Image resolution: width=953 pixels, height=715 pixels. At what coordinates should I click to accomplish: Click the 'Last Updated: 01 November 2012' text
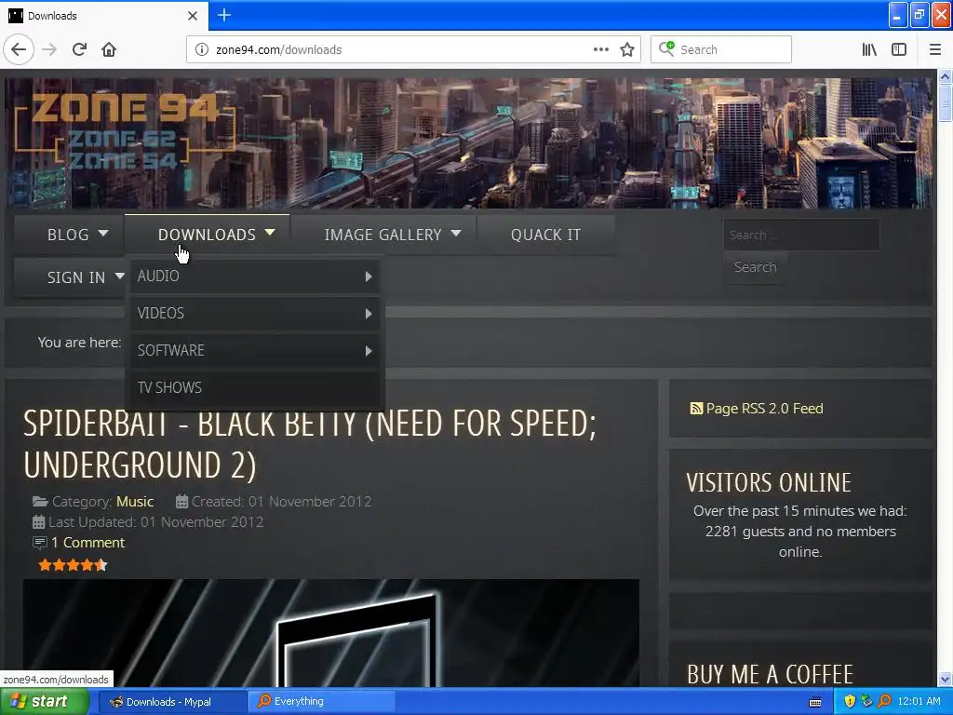[x=155, y=522]
